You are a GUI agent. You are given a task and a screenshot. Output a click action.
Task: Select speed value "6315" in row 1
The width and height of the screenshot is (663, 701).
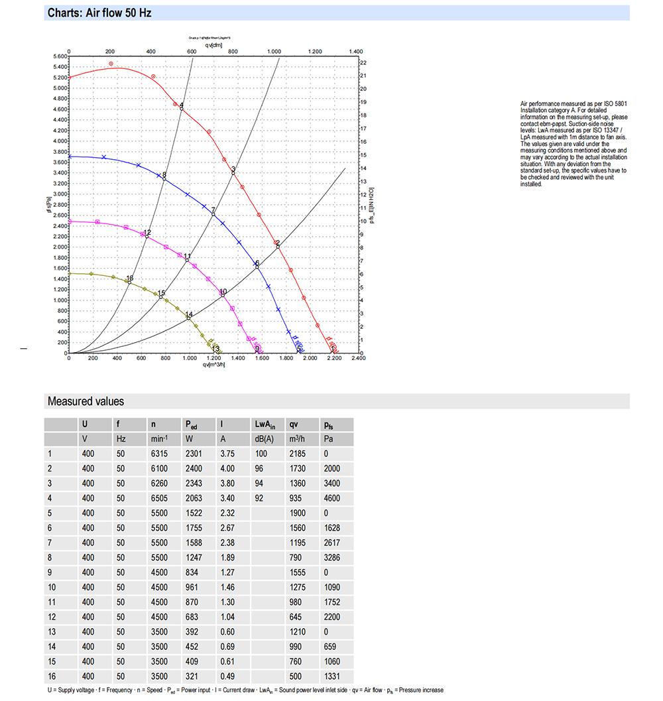159,454
